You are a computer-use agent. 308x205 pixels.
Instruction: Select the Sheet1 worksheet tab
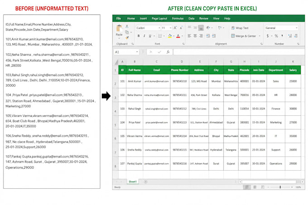133,181
